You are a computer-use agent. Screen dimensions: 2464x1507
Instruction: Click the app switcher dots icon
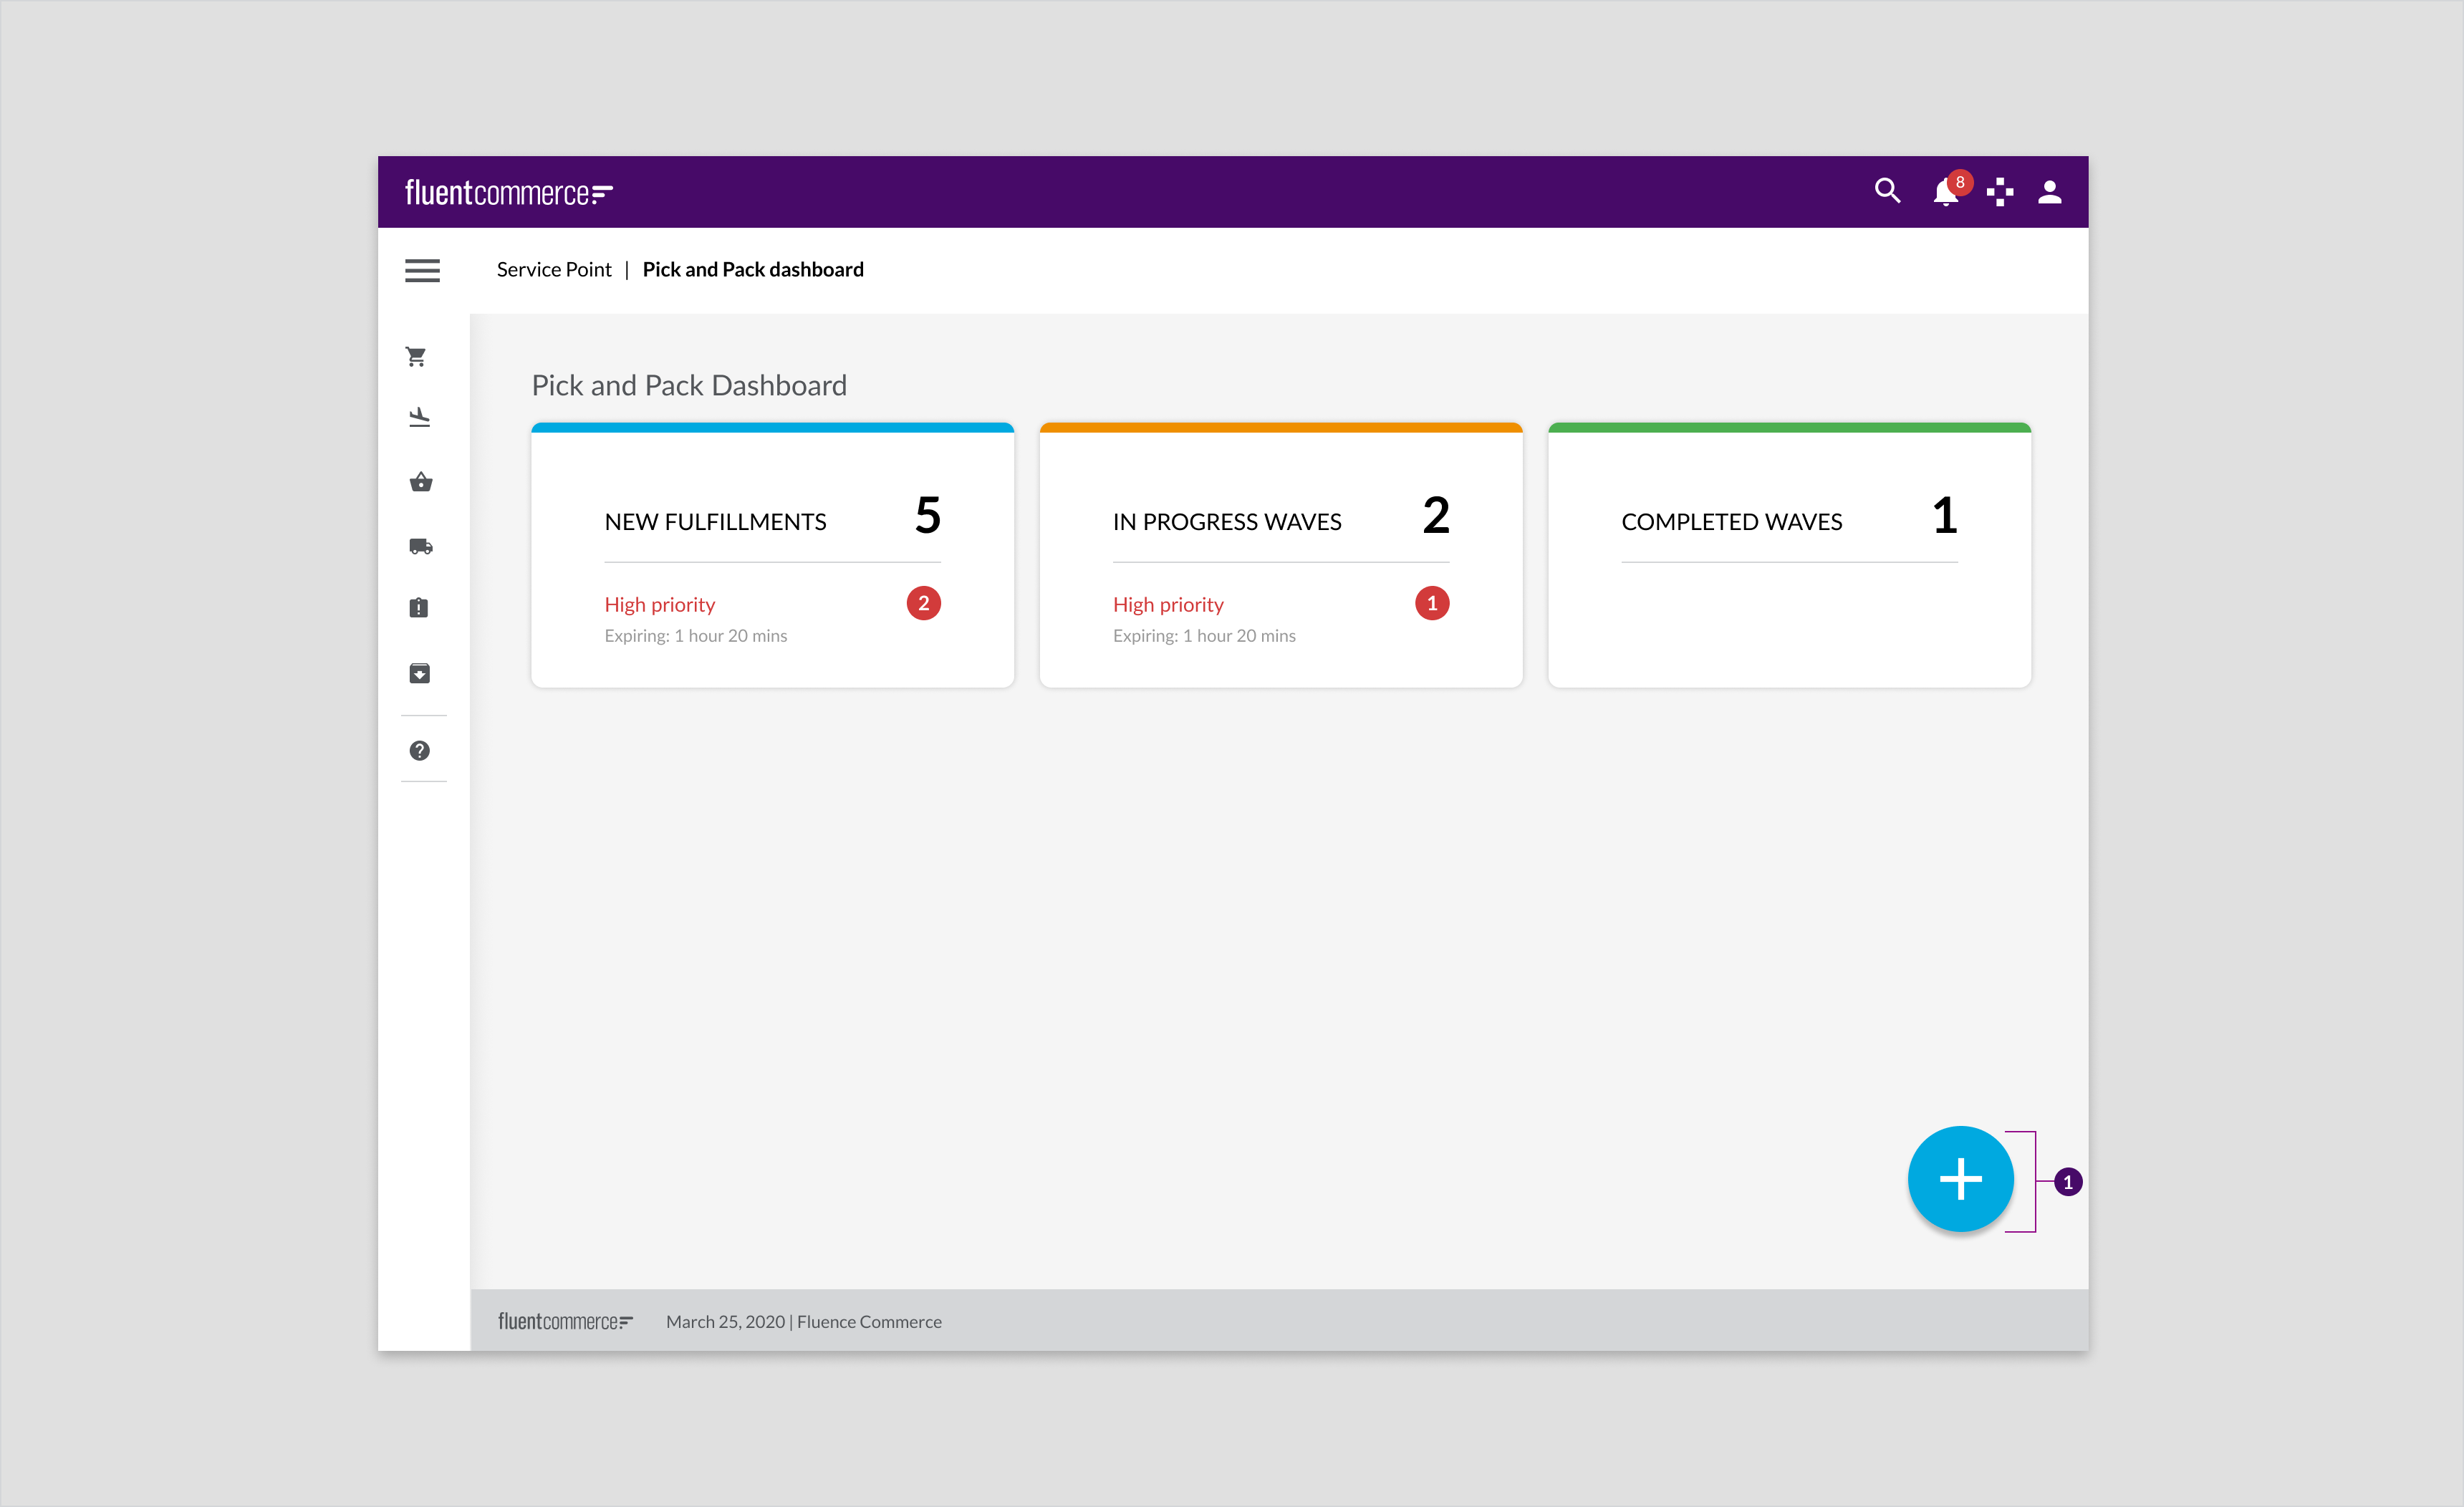click(1999, 191)
